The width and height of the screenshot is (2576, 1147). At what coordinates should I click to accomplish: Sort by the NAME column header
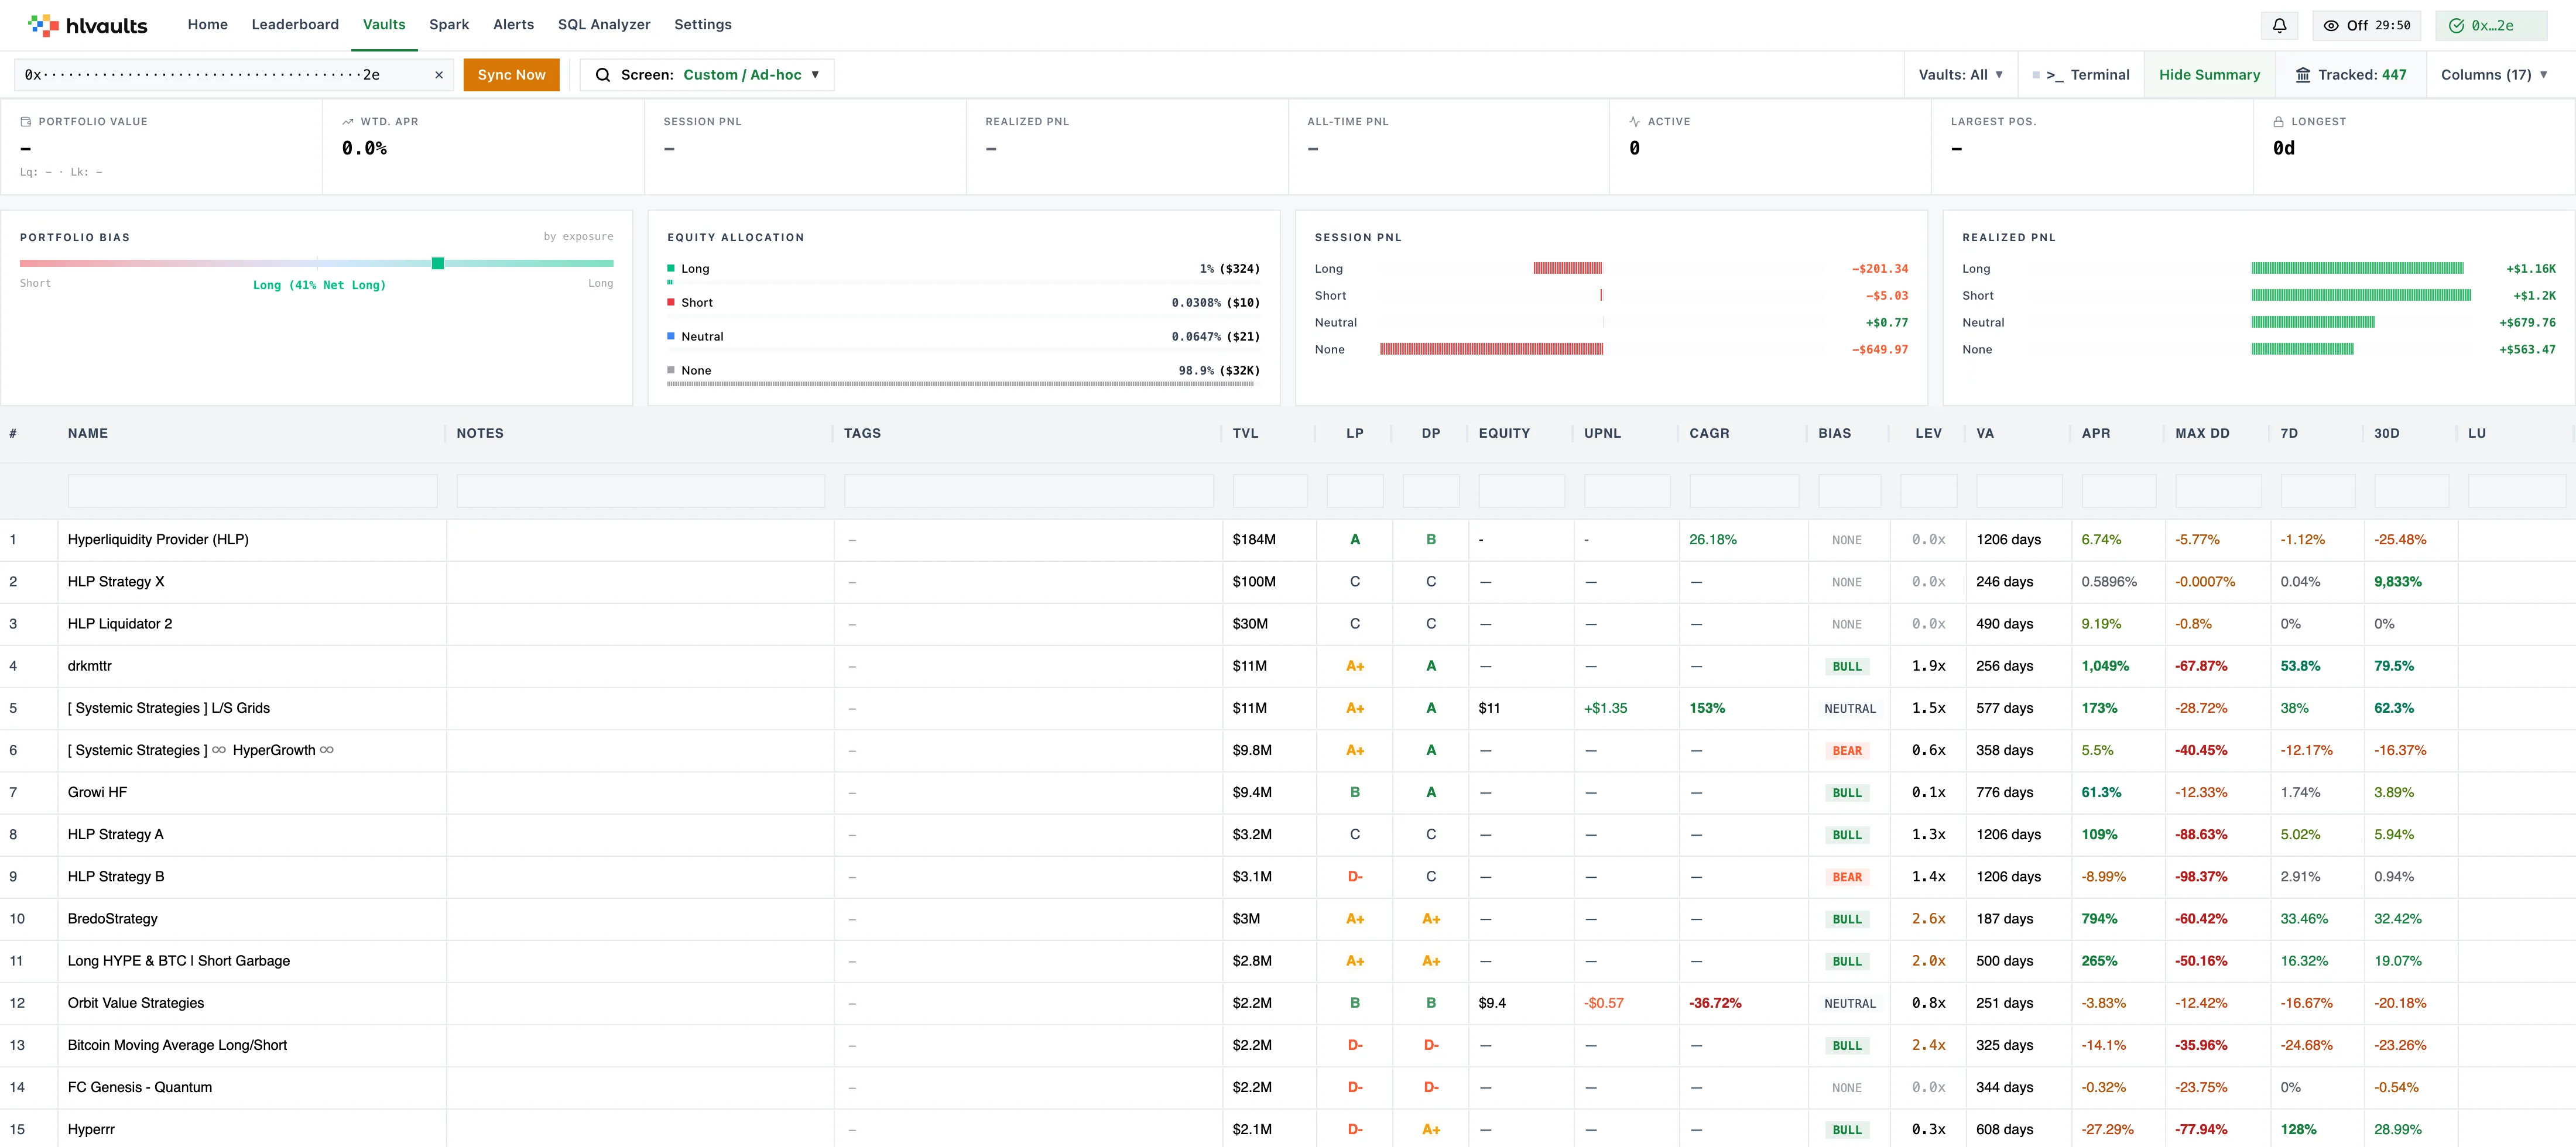tap(88, 434)
